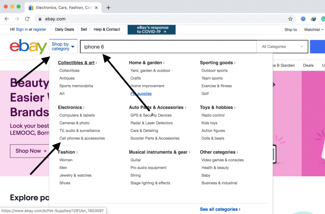This screenshot has width=325, height=214.
Task: Click See all categories link
Action: click(220, 209)
